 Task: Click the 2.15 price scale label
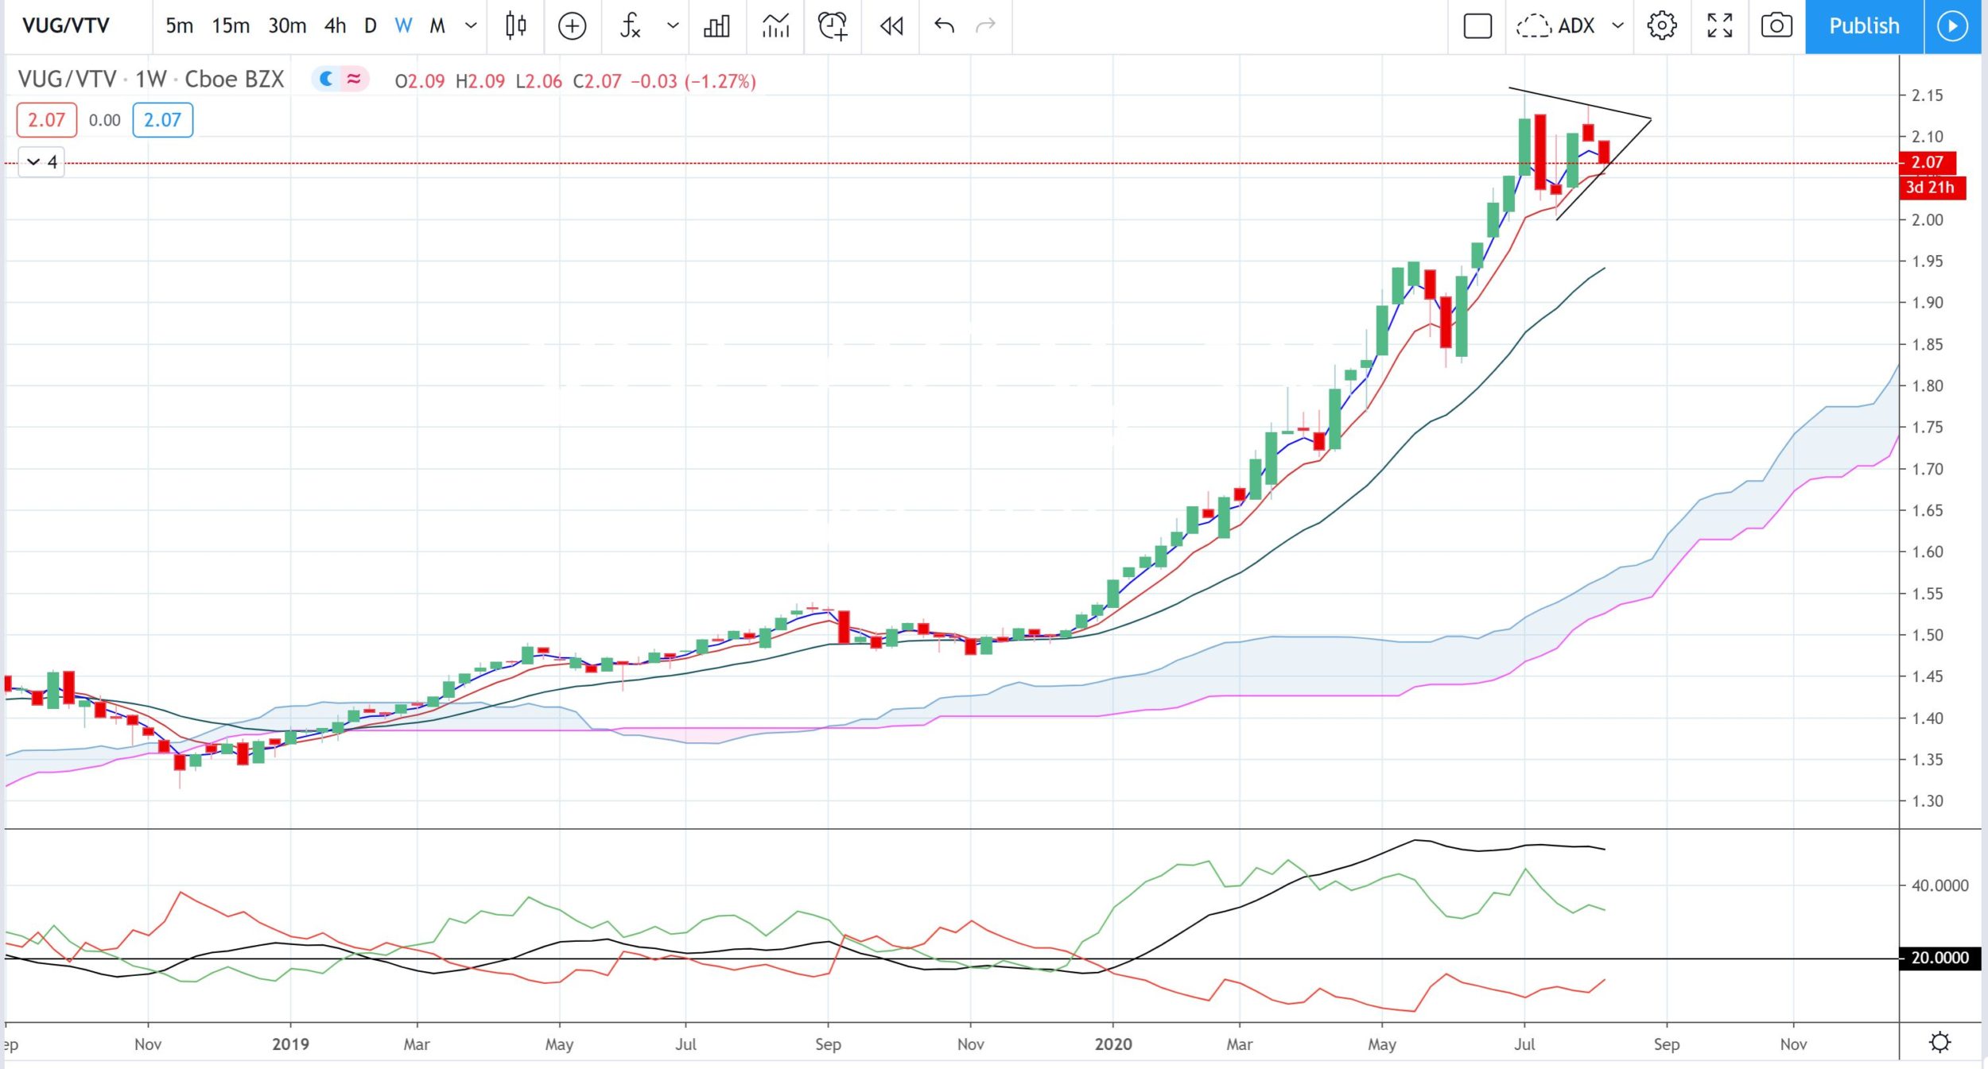point(1928,95)
